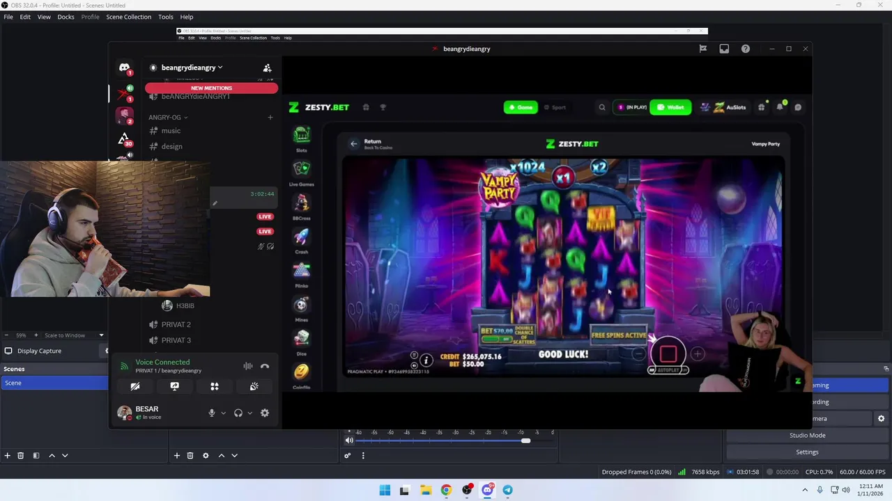Switch to Sport on Zesty.bet
The height and width of the screenshot is (501, 892).
pyautogui.click(x=555, y=107)
